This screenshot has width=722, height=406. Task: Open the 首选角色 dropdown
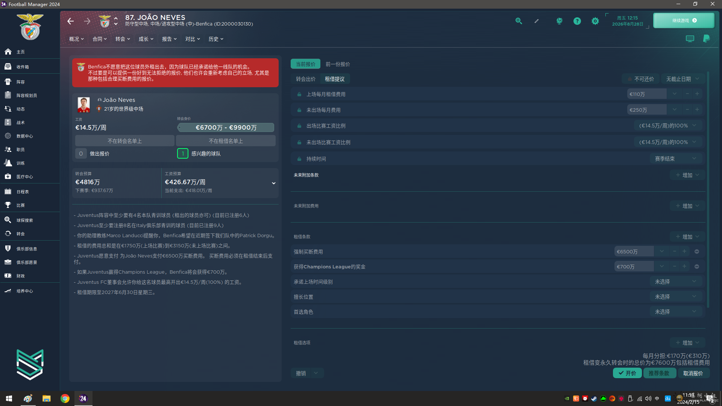[x=675, y=312]
